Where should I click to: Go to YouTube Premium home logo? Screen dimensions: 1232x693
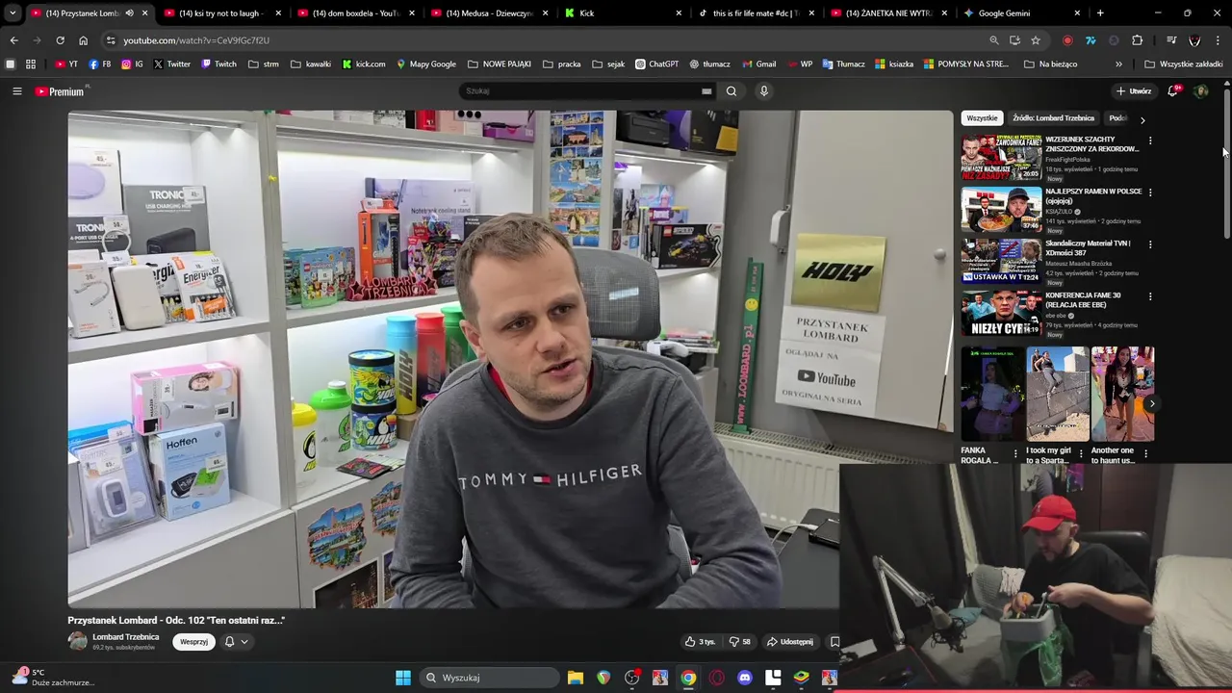[x=62, y=91]
